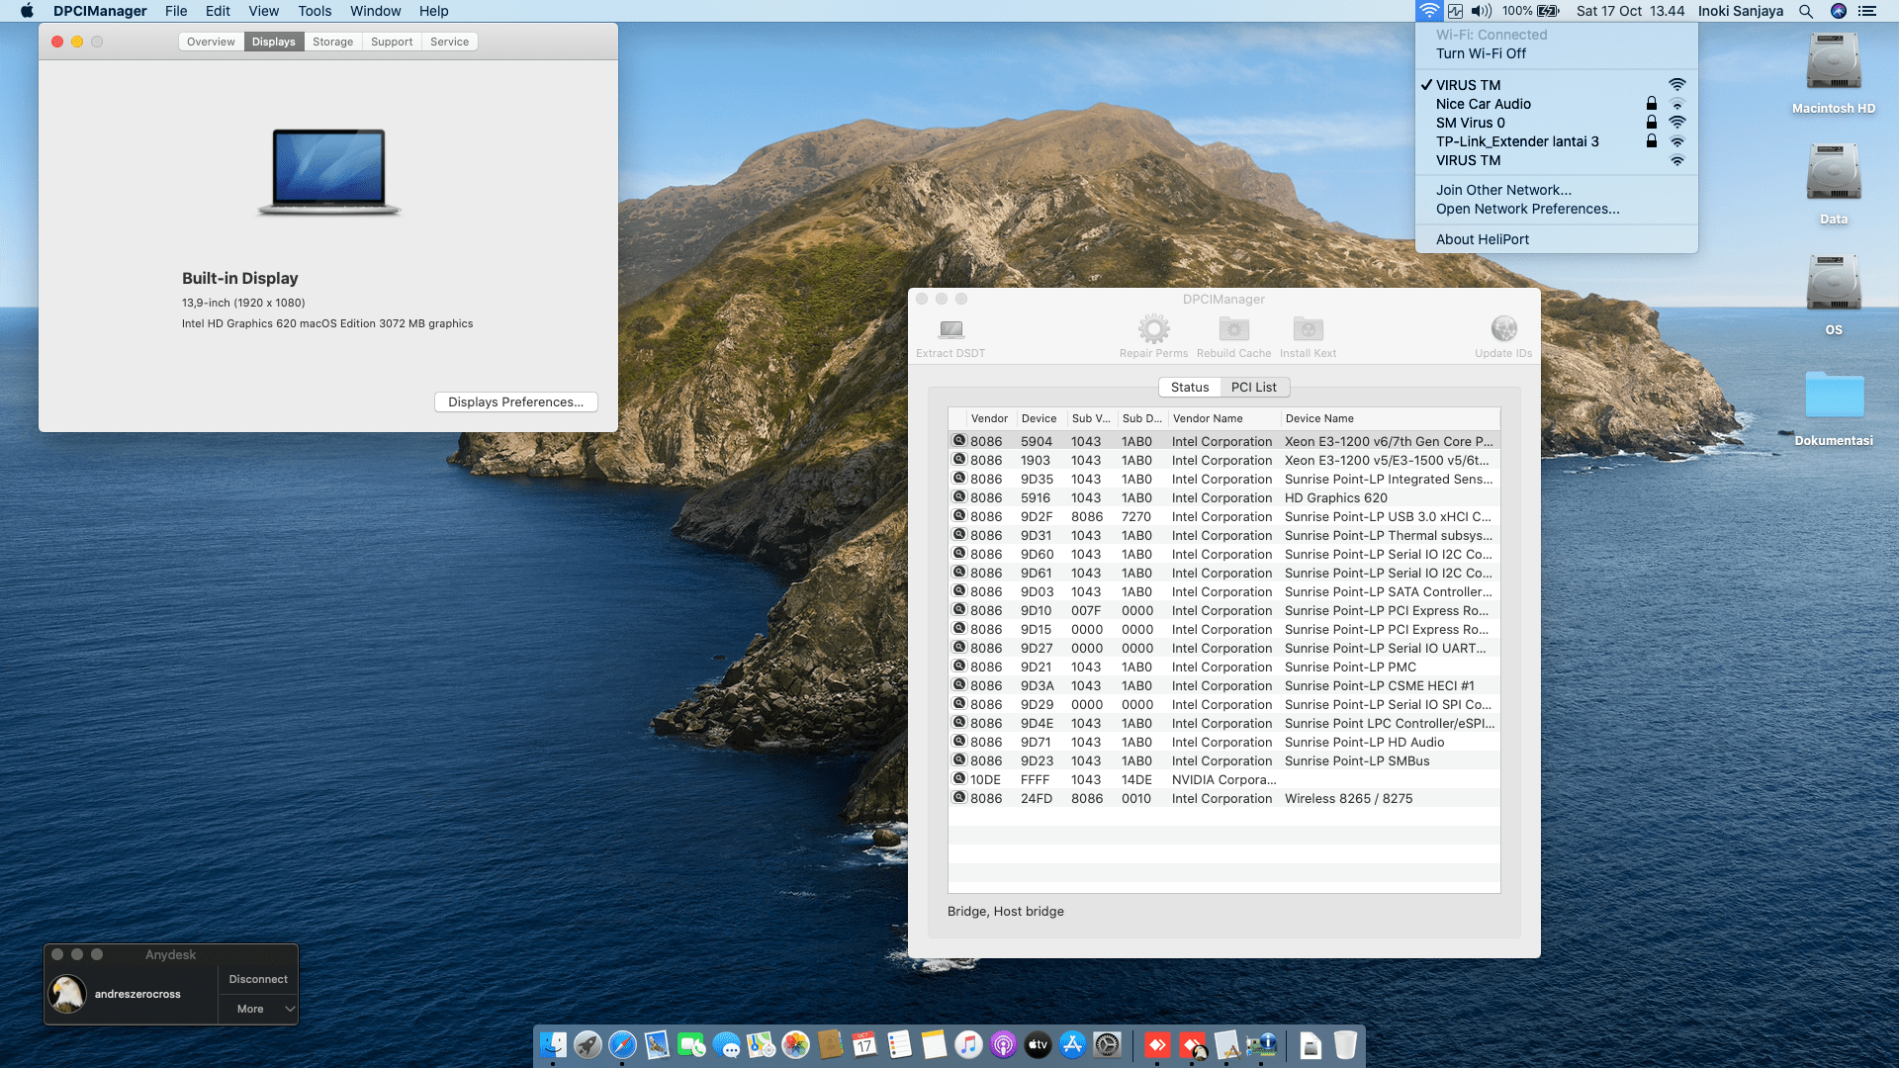
Task: Open the Wi-Fi menu bar icon
Action: click(x=1428, y=11)
